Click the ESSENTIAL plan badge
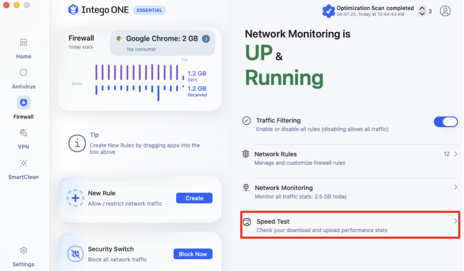The image size is (464, 271). click(149, 10)
